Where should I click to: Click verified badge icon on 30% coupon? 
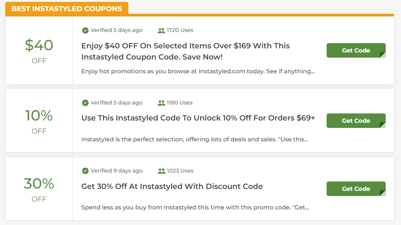pos(85,171)
